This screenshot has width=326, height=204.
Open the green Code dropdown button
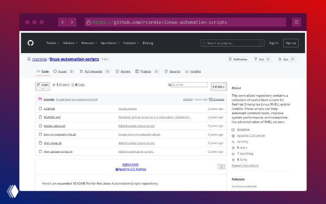(219, 86)
